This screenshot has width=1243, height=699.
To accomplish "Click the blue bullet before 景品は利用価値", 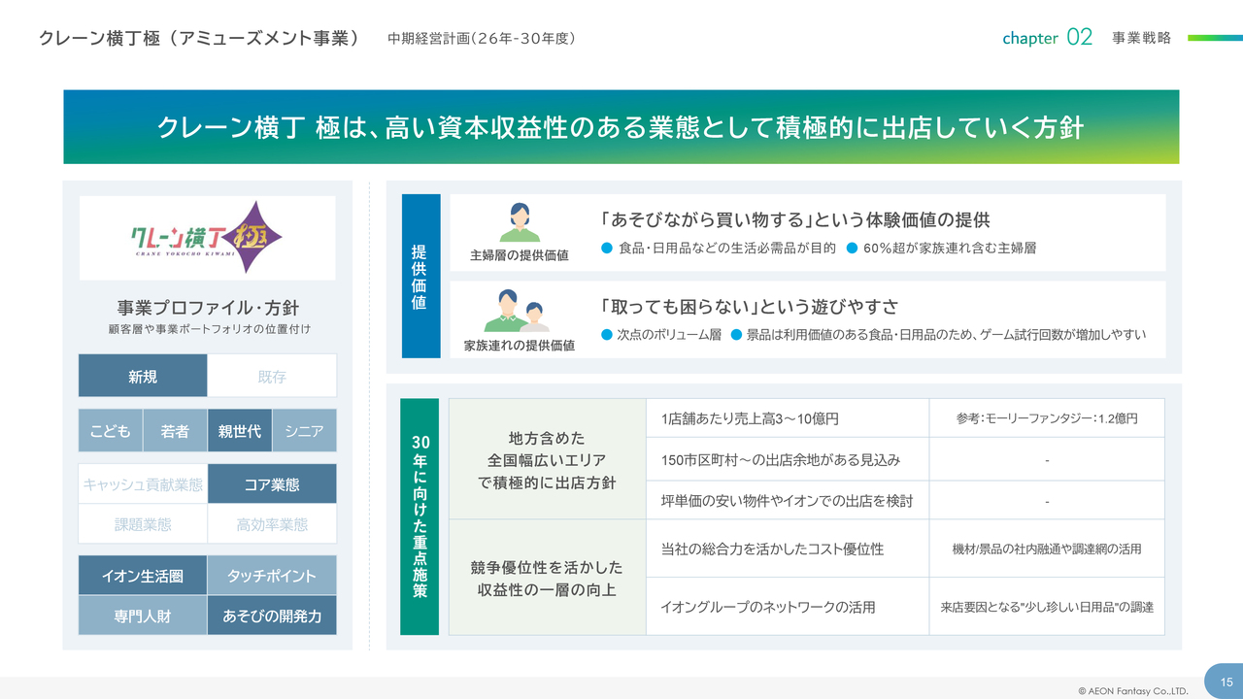I will [x=736, y=334].
